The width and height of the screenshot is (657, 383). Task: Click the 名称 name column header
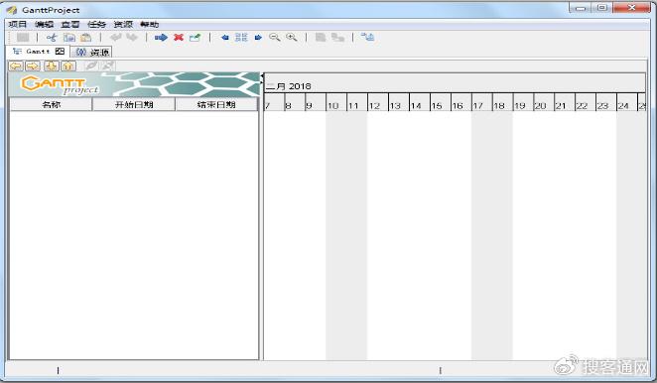pyautogui.click(x=51, y=105)
